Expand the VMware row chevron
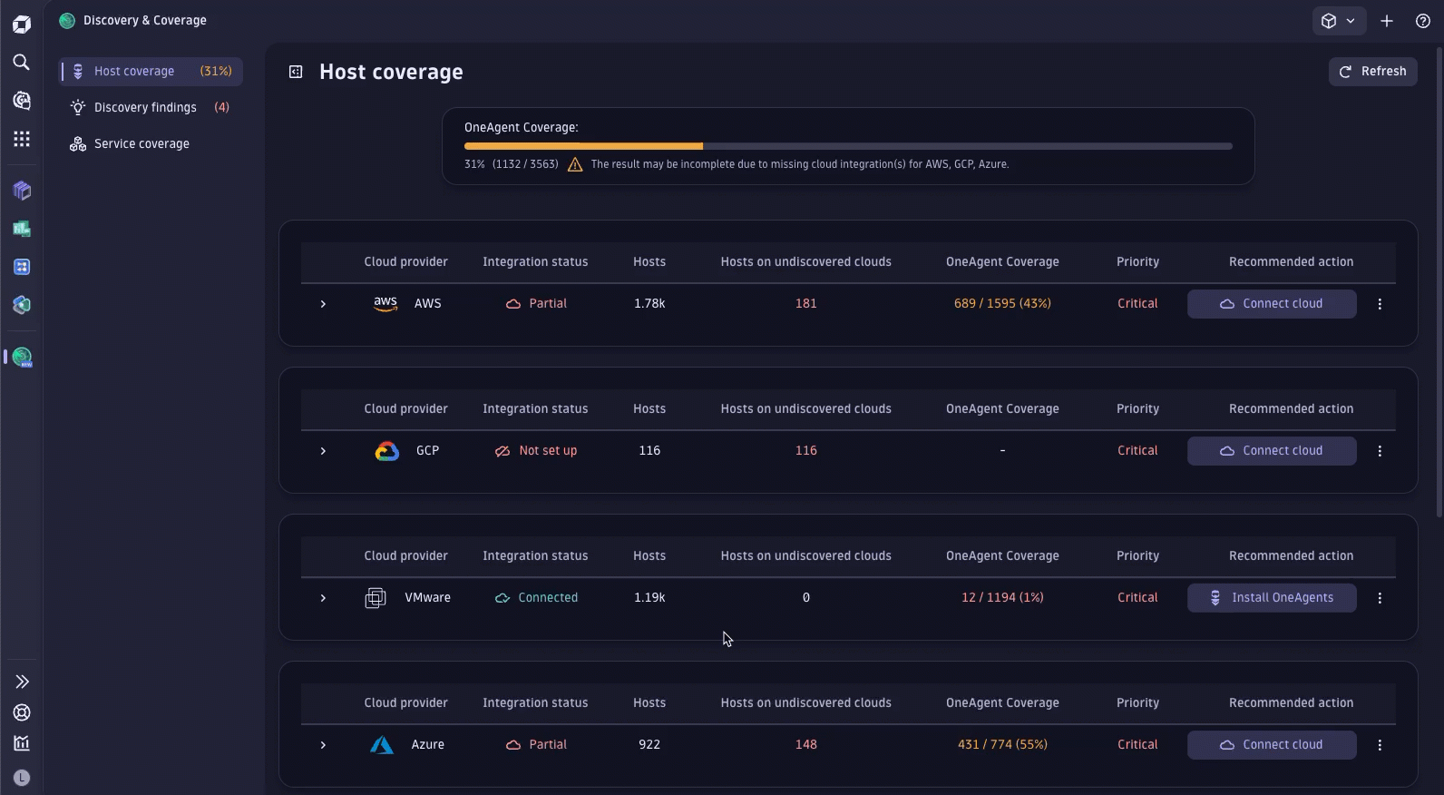 click(323, 598)
